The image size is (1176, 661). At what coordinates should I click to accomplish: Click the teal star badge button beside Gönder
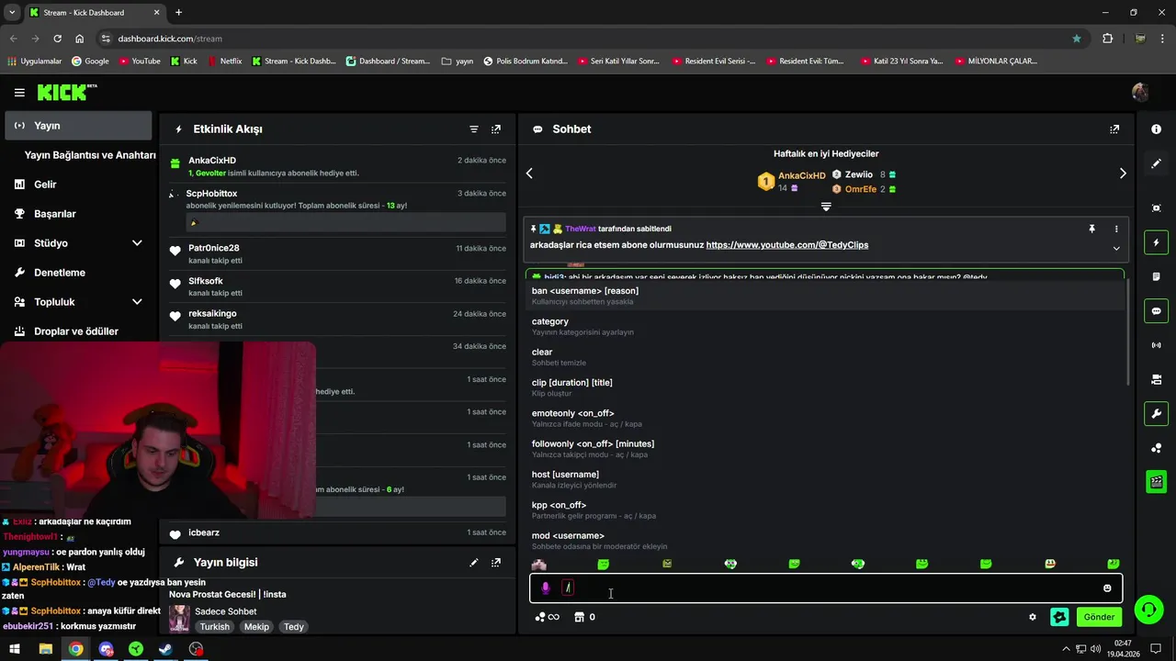click(x=1059, y=617)
